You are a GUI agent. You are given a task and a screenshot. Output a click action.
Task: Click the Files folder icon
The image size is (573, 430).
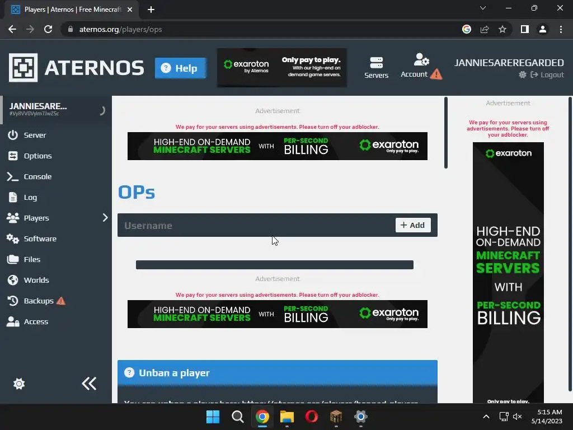13,259
